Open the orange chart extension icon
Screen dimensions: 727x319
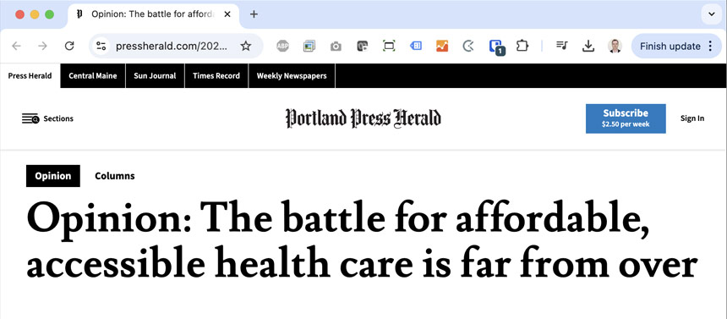(x=442, y=46)
